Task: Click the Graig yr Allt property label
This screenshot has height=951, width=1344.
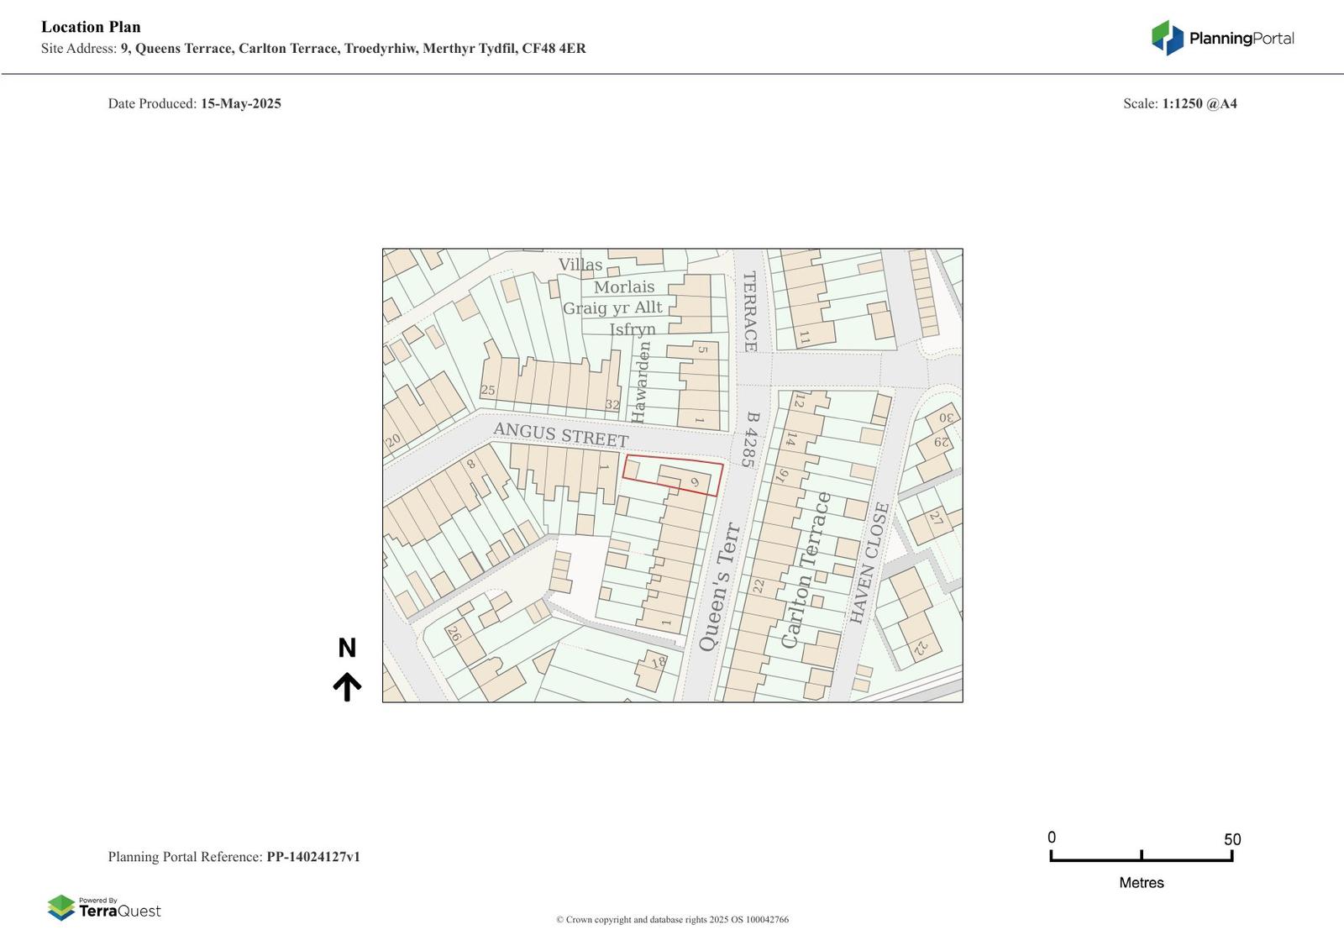Action: click(612, 308)
